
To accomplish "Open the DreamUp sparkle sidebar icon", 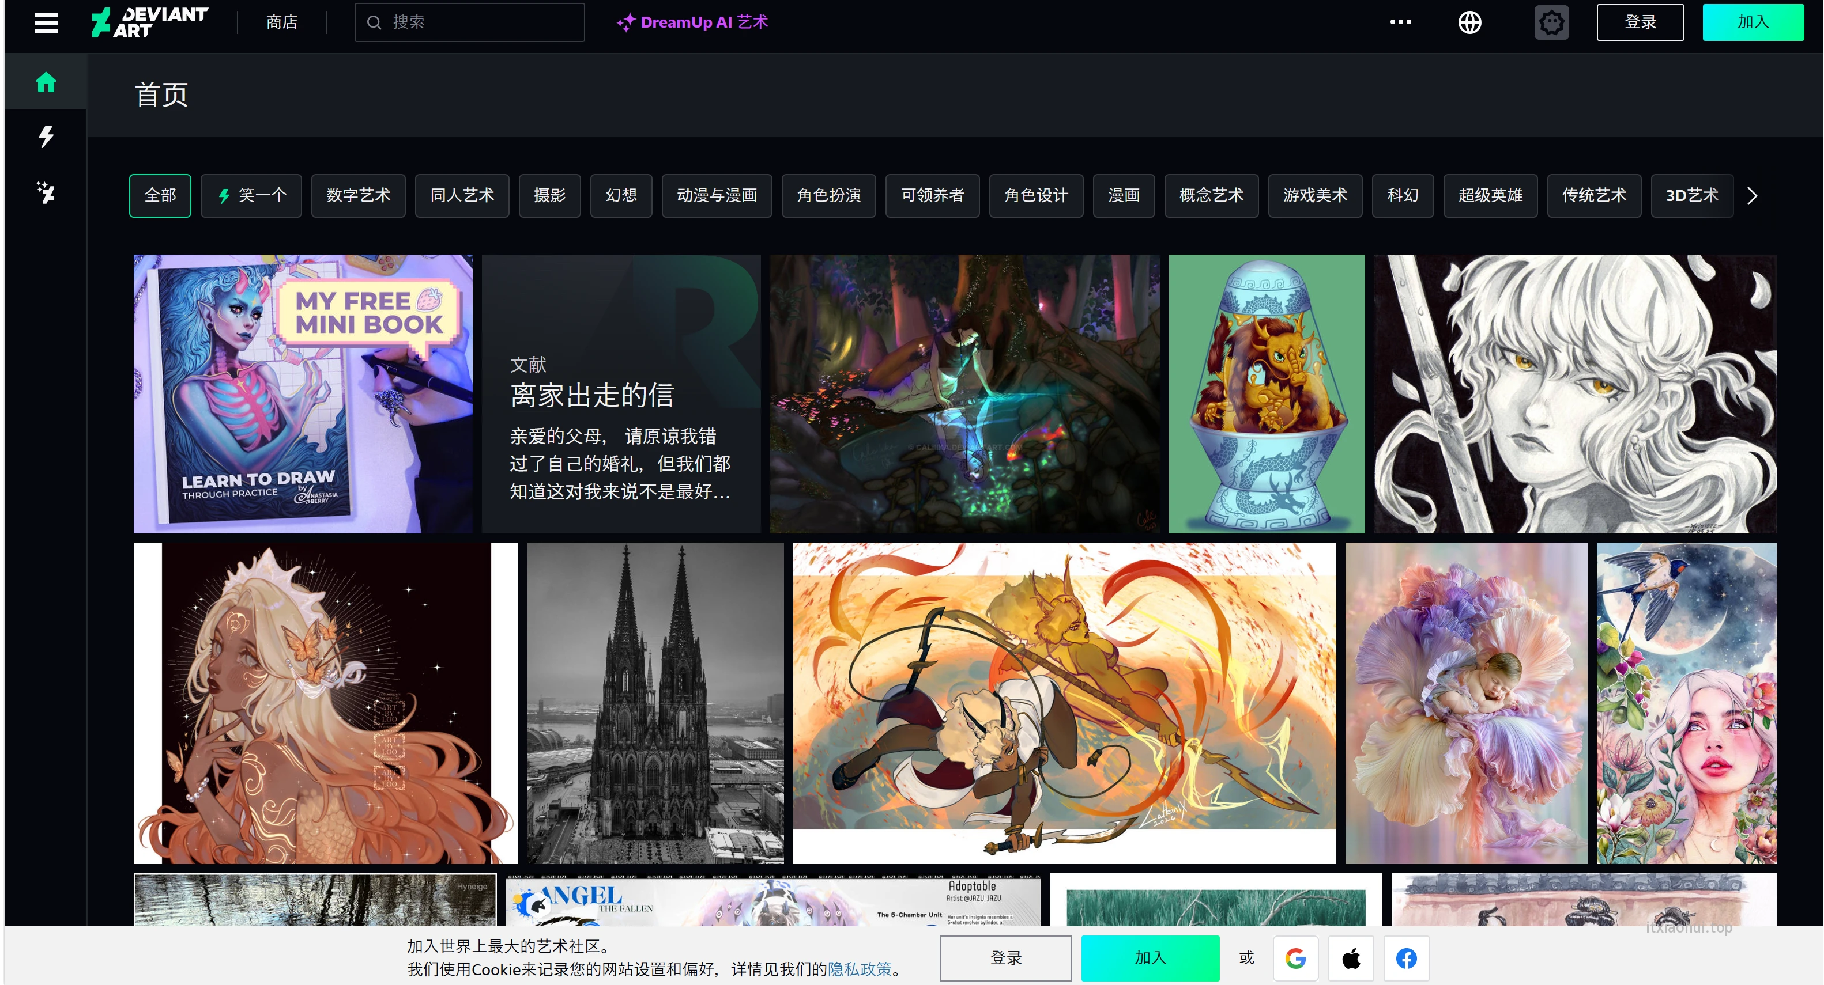I will (46, 192).
